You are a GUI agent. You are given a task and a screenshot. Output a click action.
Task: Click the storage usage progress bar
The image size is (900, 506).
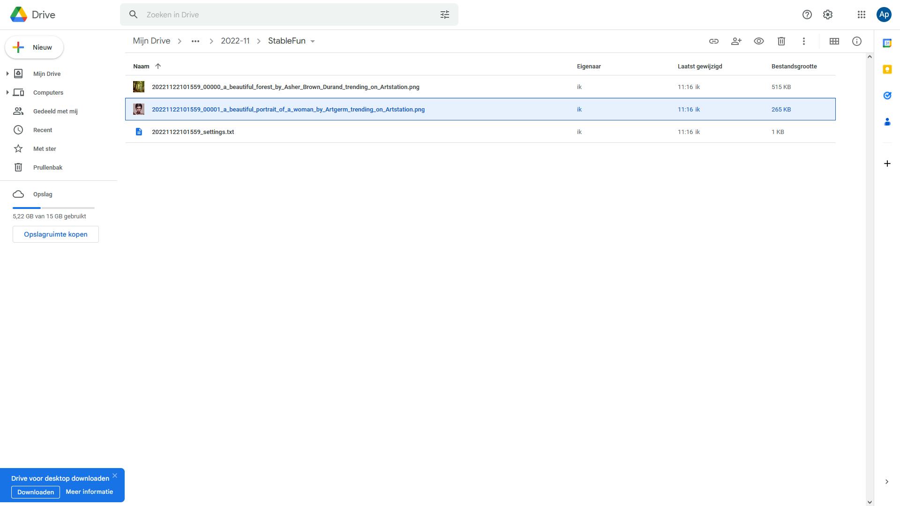tap(53, 208)
